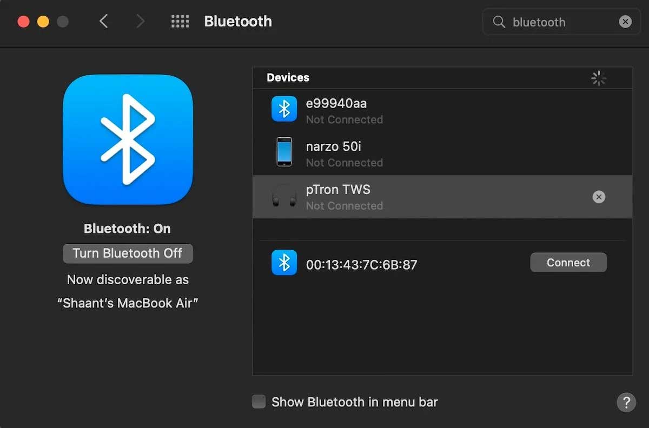
Task: Click the Bluetooth icon beside 00:13:43:7C:6B:87
Action: (x=284, y=263)
